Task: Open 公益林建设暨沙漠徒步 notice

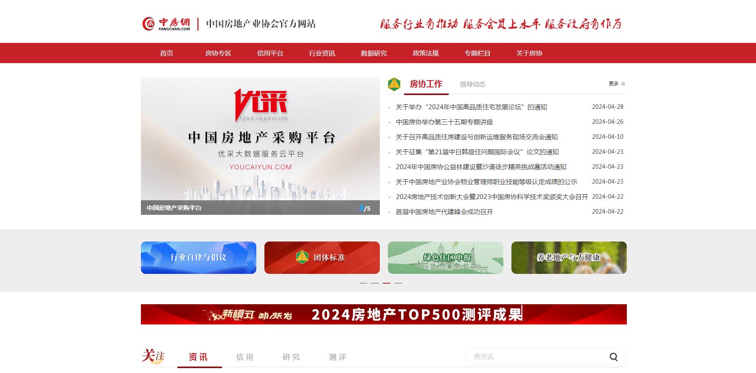Action: (481, 167)
